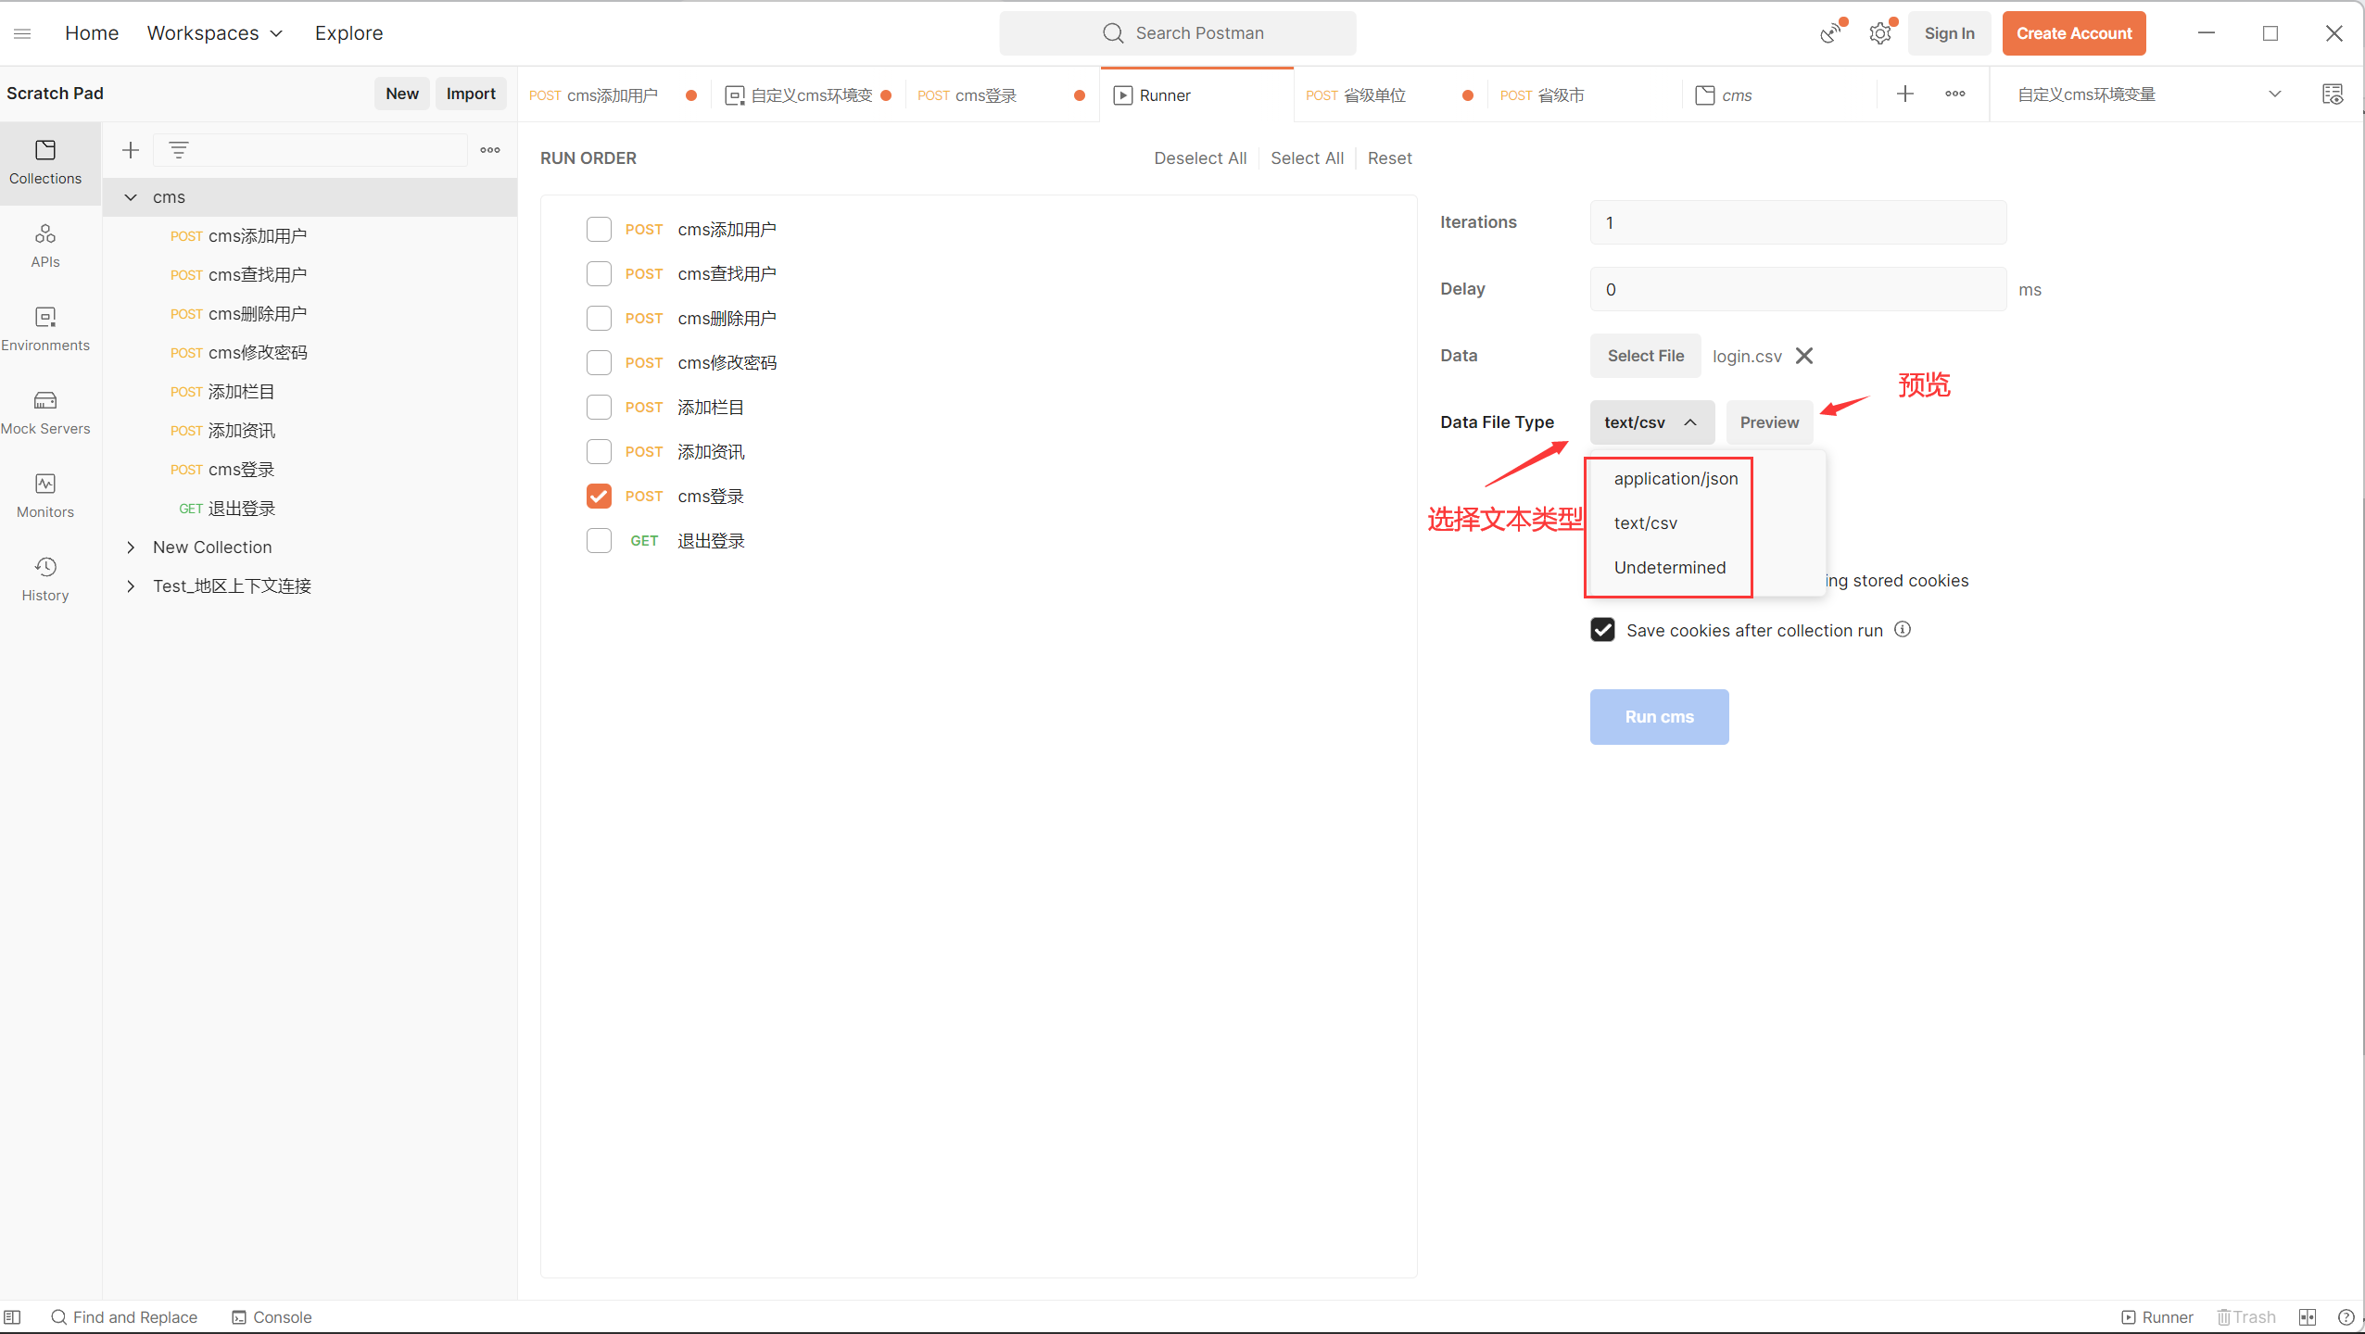
Task: Click the Run cms button
Action: (1659, 717)
